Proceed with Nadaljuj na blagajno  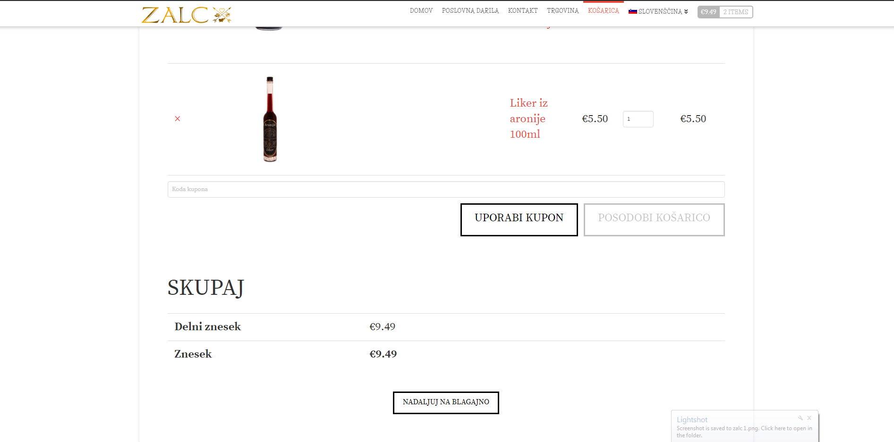[445, 402]
